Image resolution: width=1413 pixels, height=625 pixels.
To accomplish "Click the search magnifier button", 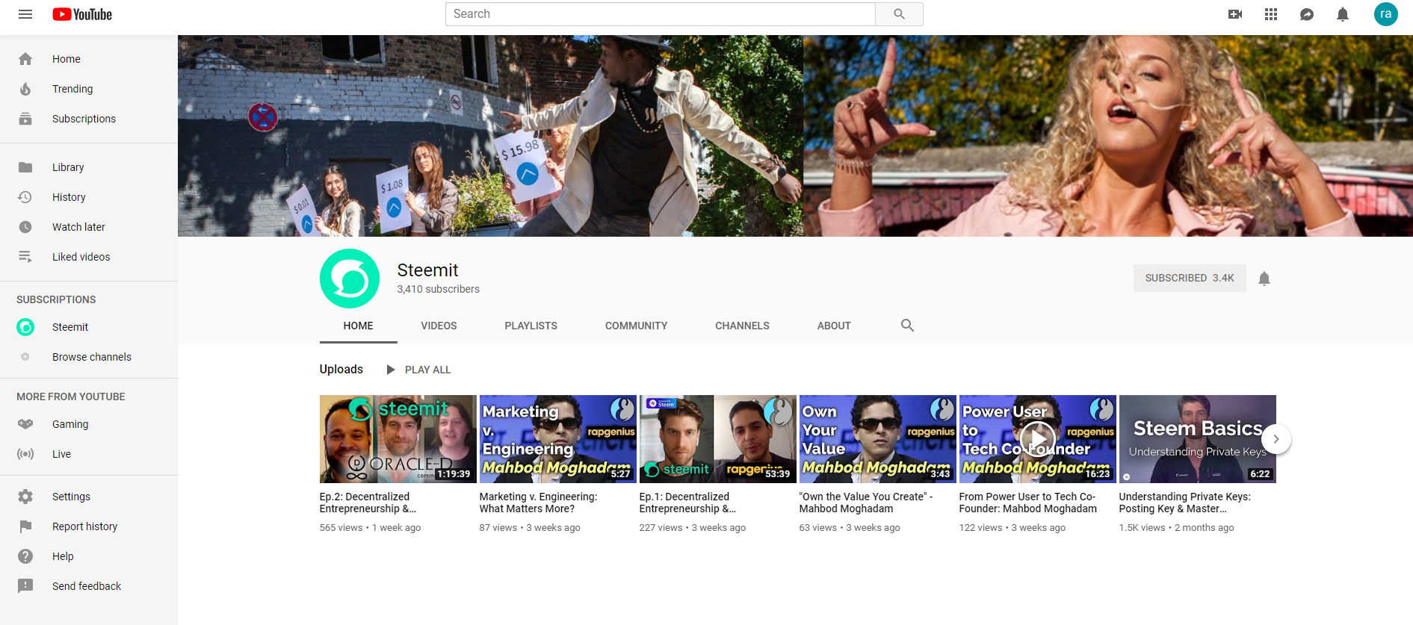I will [899, 14].
